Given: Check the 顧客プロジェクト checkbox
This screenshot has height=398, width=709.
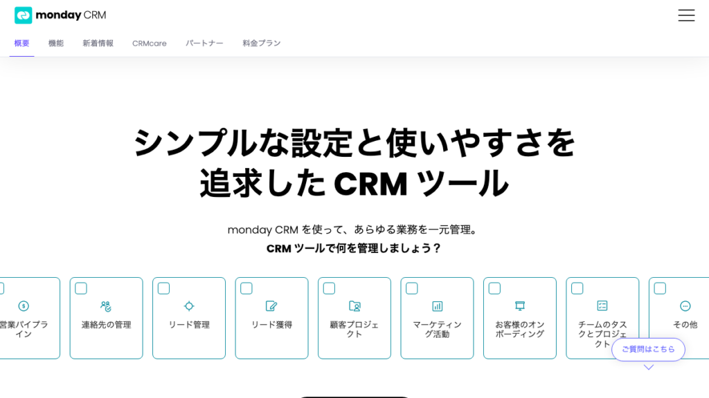Looking at the screenshot, I should (x=329, y=288).
